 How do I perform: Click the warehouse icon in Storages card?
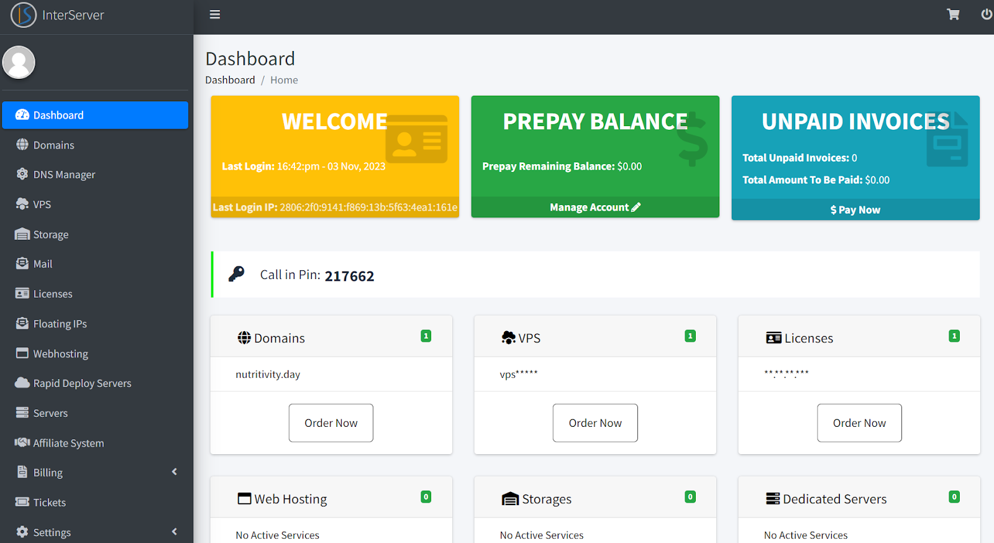coord(510,499)
